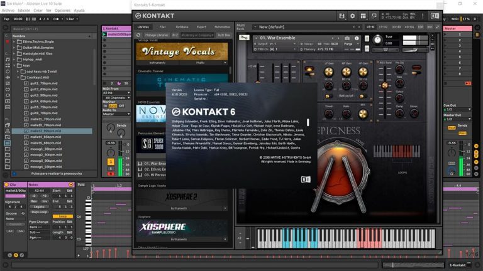483x271 pixels.
Task: Turn the War Ensemble Tune knob
Action: pyautogui.click(x=377, y=40)
